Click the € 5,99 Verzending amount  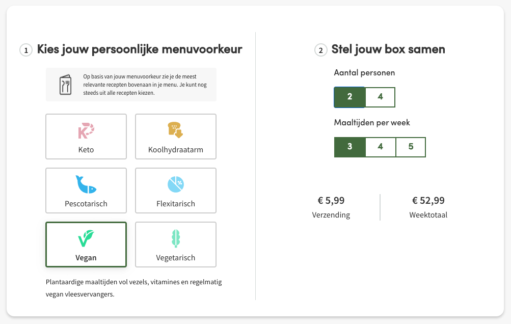pos(331,201)
